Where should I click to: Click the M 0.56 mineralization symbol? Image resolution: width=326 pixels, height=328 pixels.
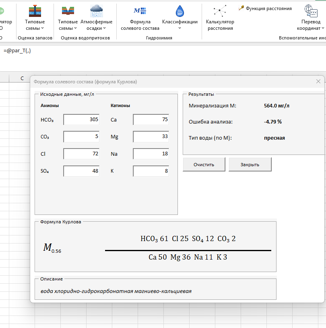pos(52,248)
